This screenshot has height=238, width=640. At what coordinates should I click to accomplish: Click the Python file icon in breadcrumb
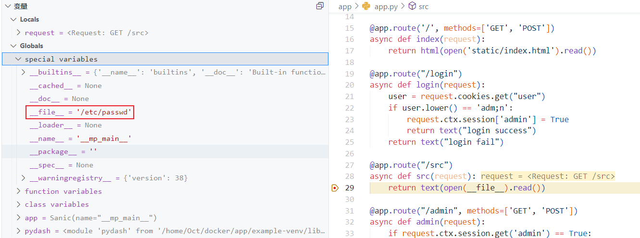pyautogui.click(x=366, y=6)
